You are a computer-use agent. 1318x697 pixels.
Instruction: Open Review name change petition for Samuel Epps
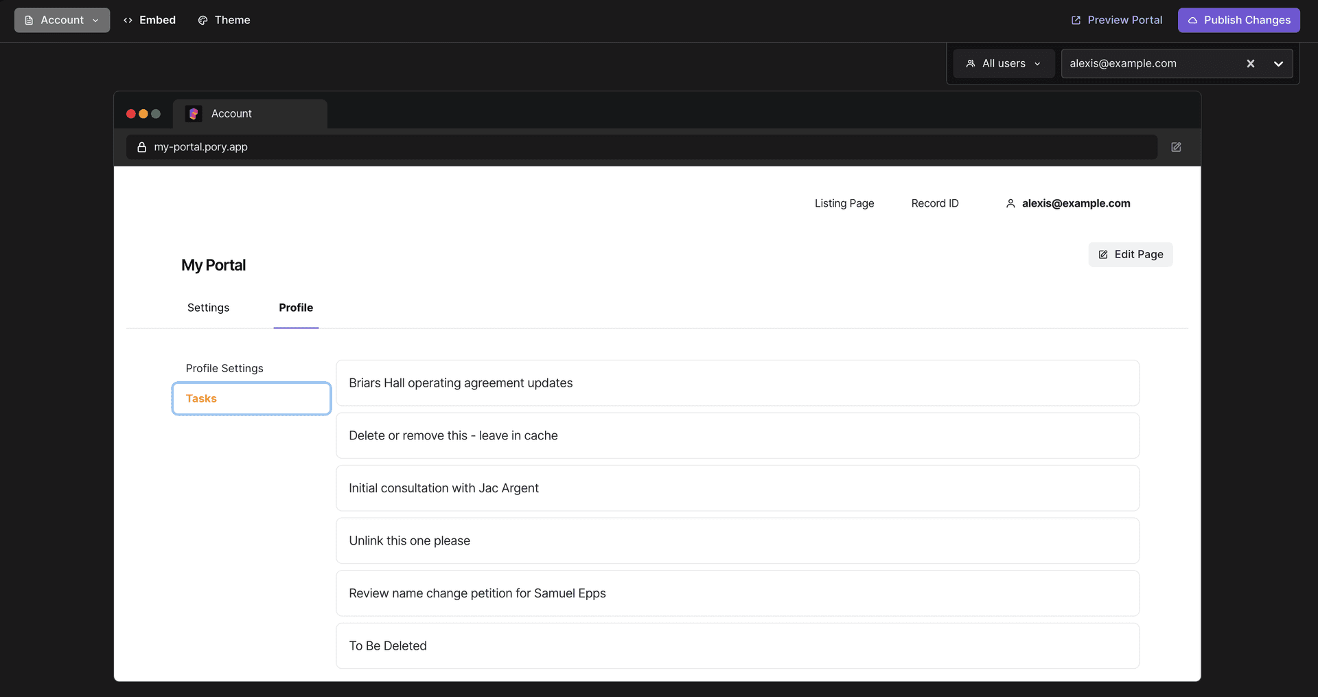coord(737,593)
